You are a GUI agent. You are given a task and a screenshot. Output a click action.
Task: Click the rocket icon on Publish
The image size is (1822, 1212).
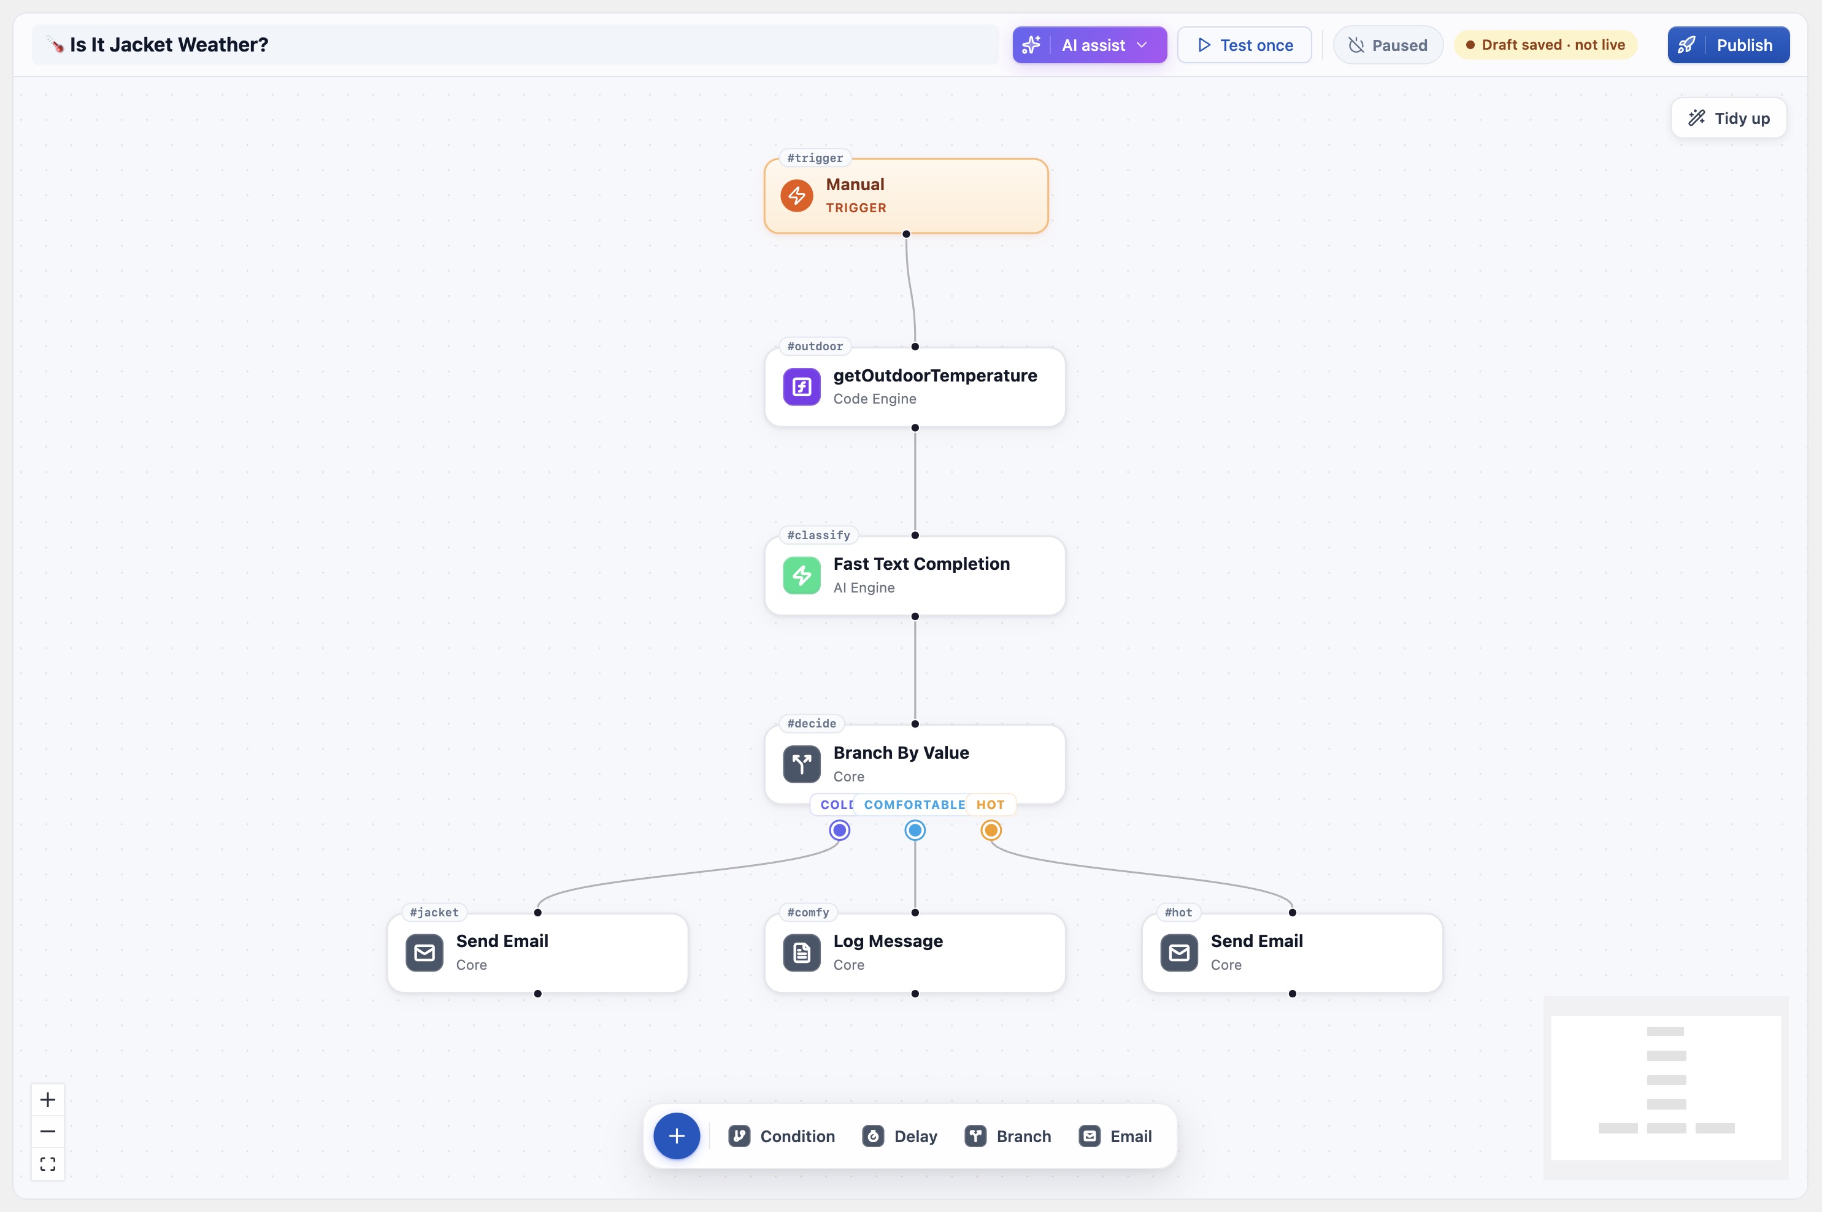[x=1686, y=45]
